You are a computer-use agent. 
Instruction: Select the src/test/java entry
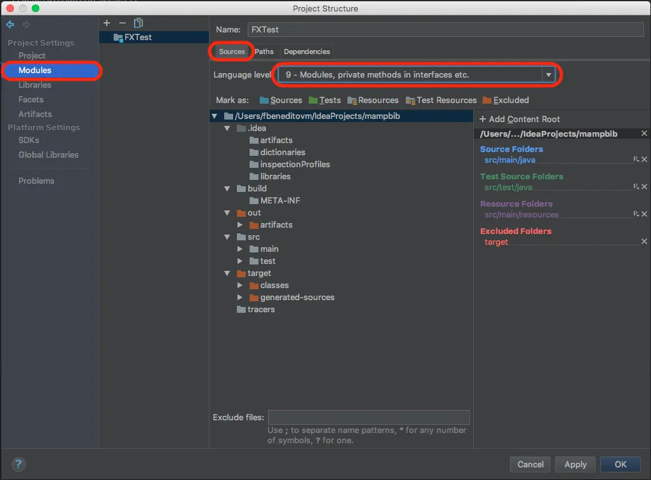[508, 188]
